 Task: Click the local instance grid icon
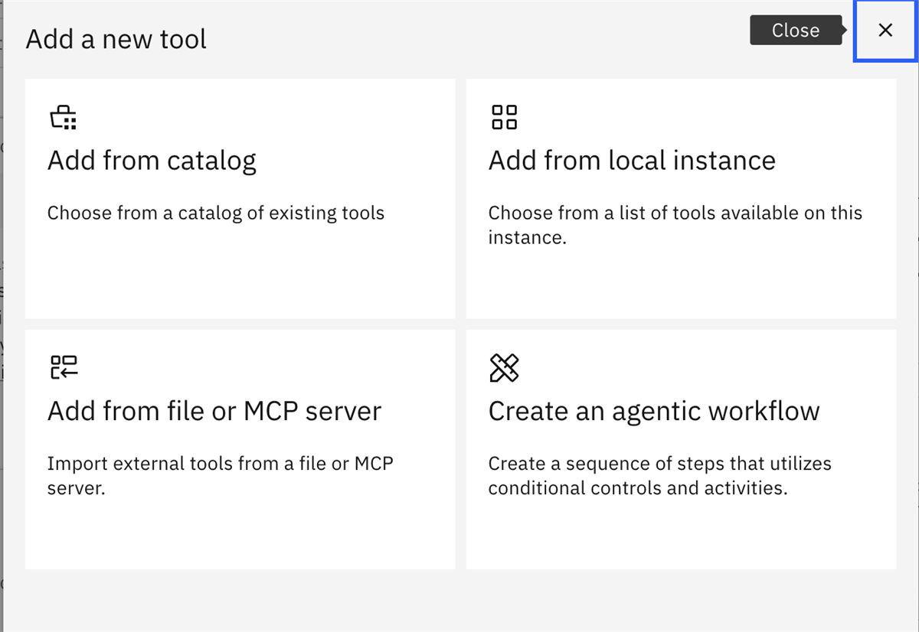[x=504, y=118]
